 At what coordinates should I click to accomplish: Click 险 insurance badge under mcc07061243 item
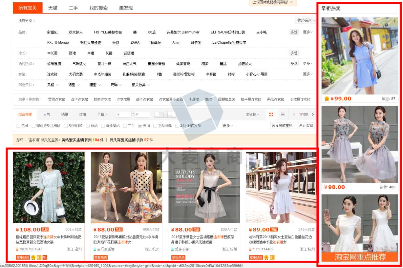tap(39, 257)
